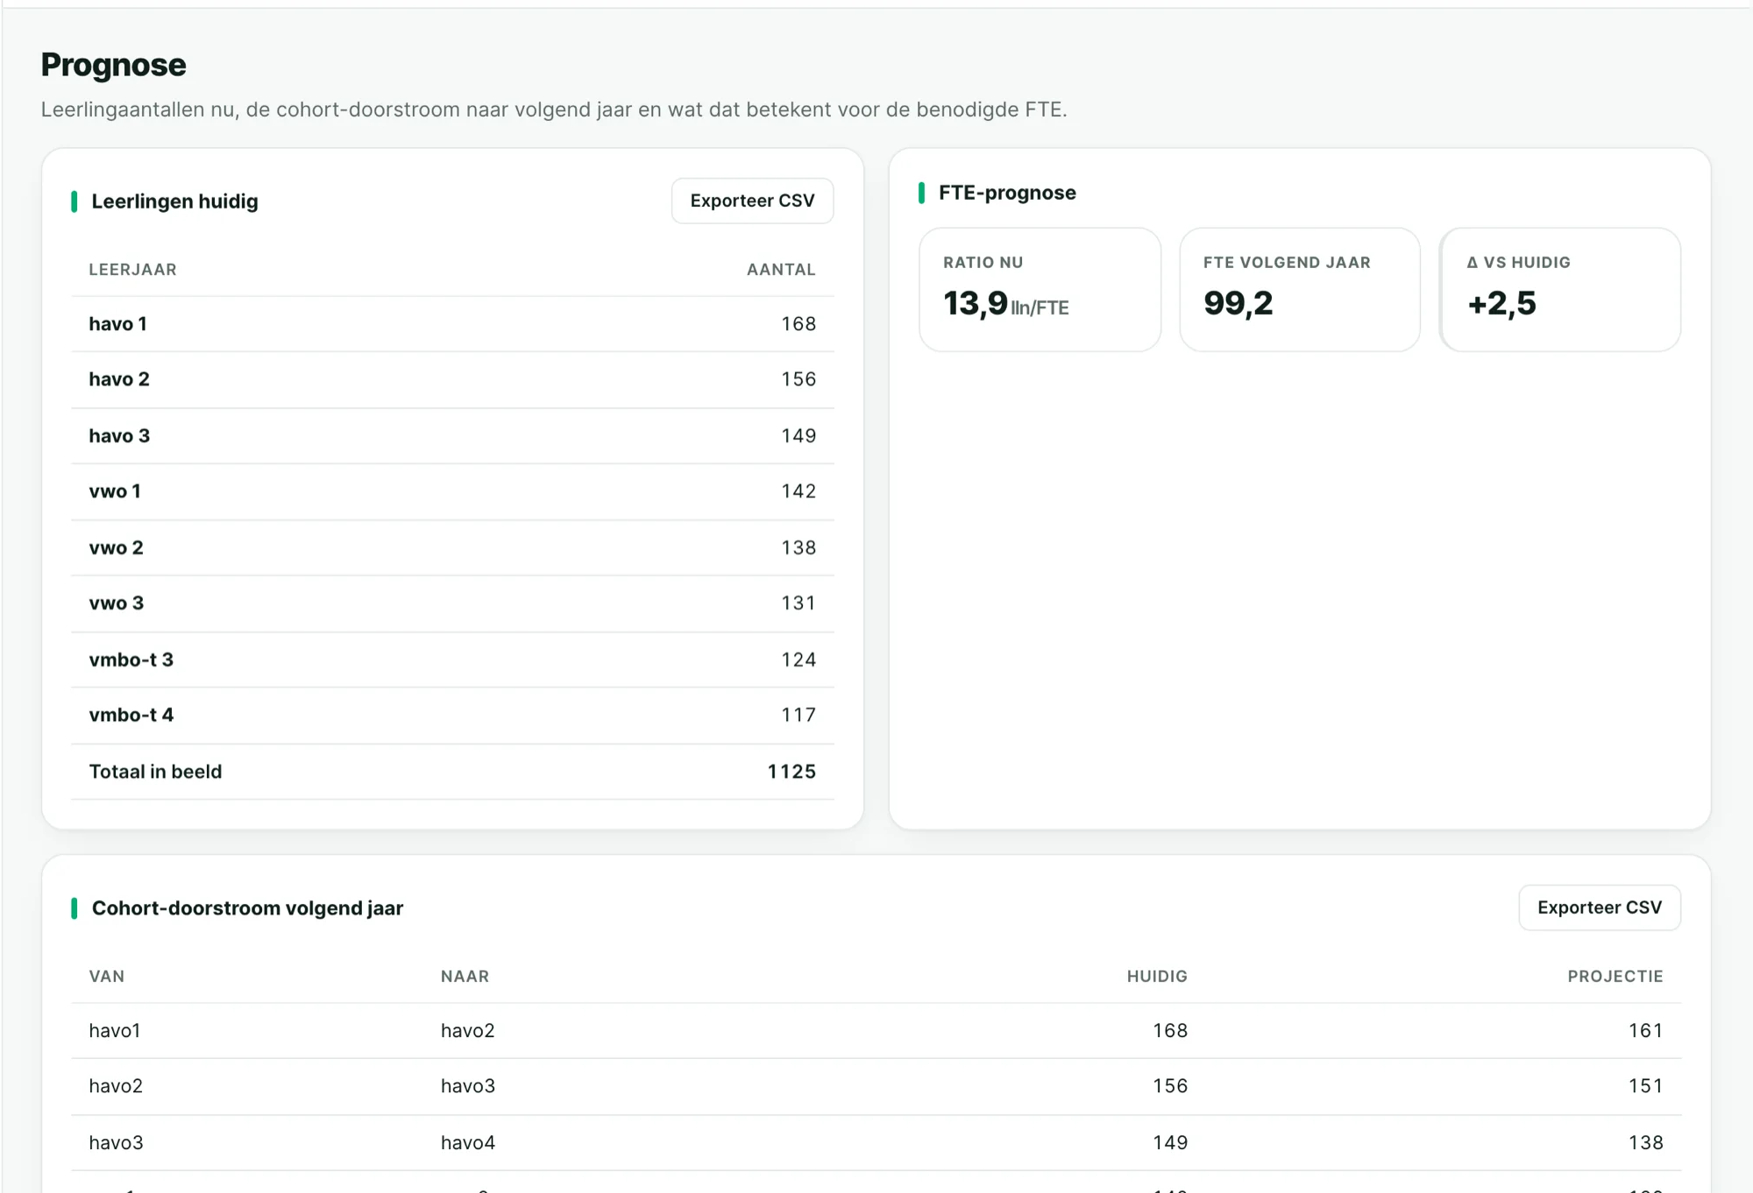The width and height of the screenshot is (1753, 1193).
Task: Click the VAN column header
Action: [107, 977]
